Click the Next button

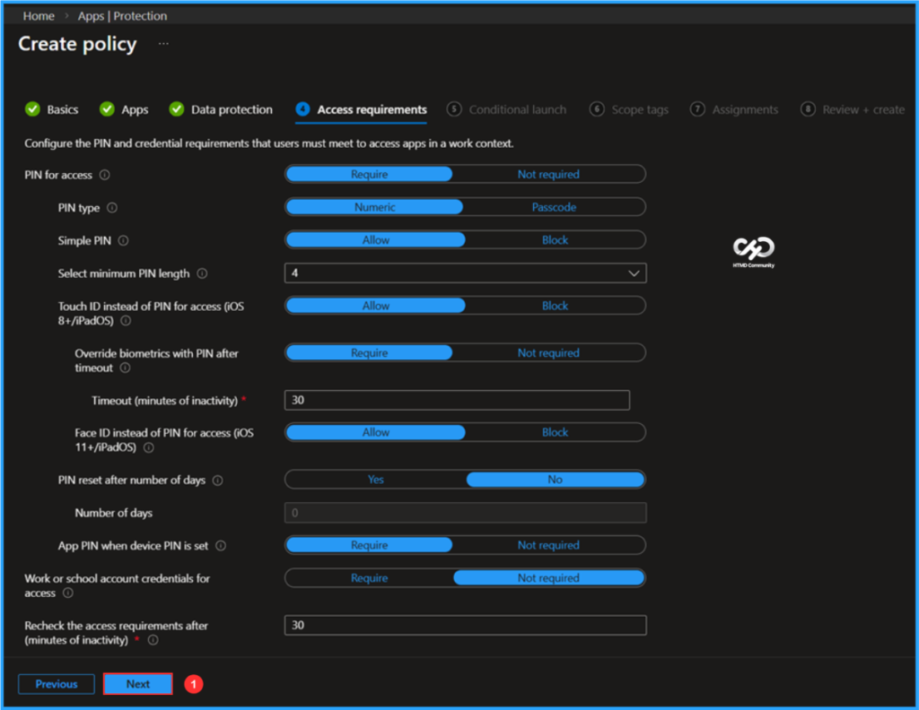click(137, 683)
